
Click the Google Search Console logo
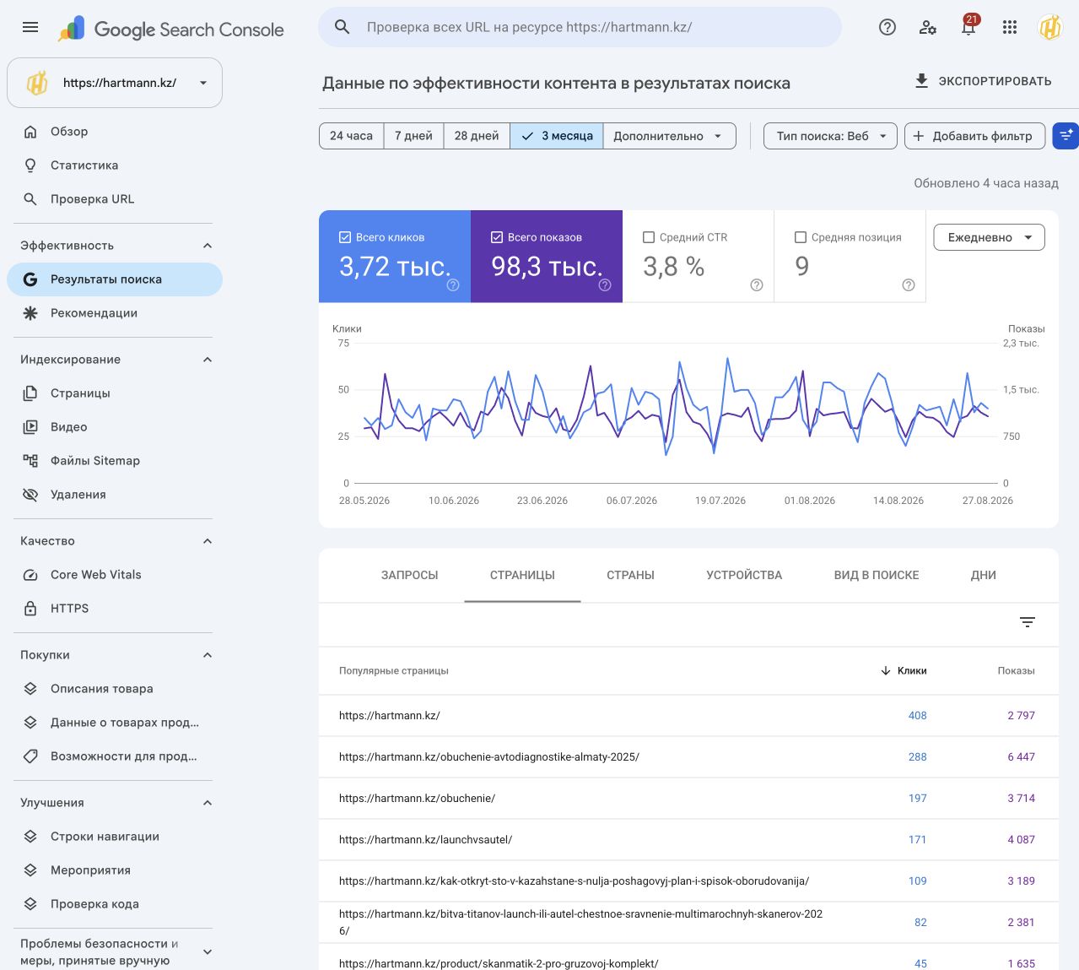click(x=171, y=30)
